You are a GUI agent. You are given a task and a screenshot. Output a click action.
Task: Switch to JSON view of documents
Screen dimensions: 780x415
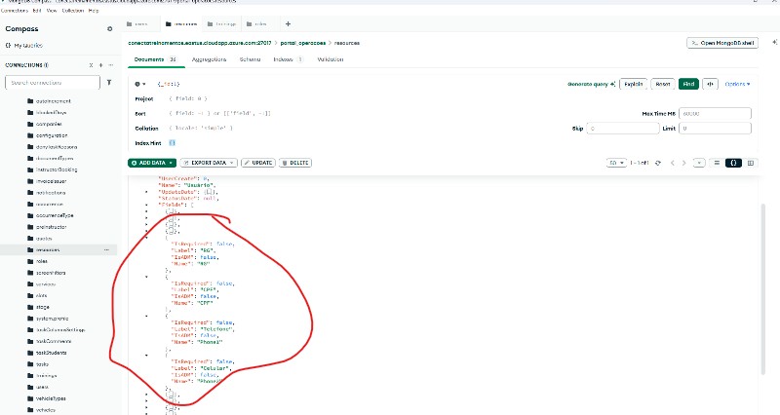pos(733,163)
